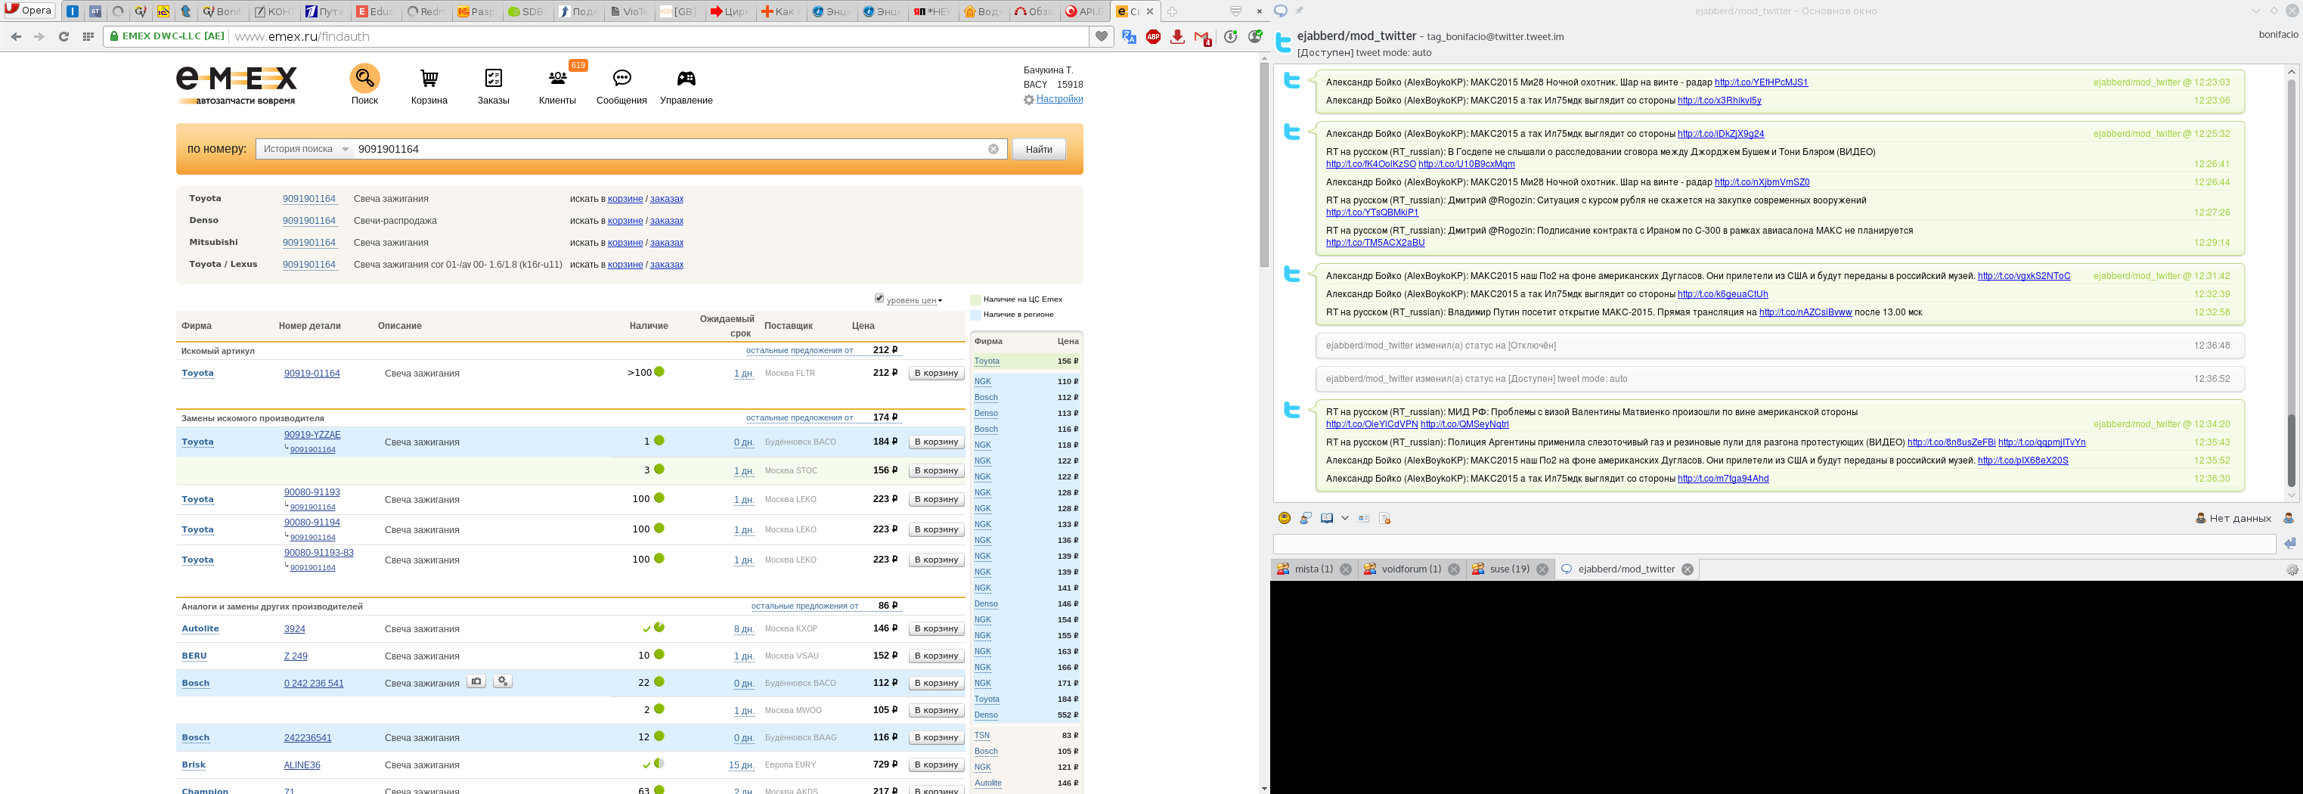Open the Opera tab list menu
The width and height of the screenshot is (2303, 794).
(1235, 11)
